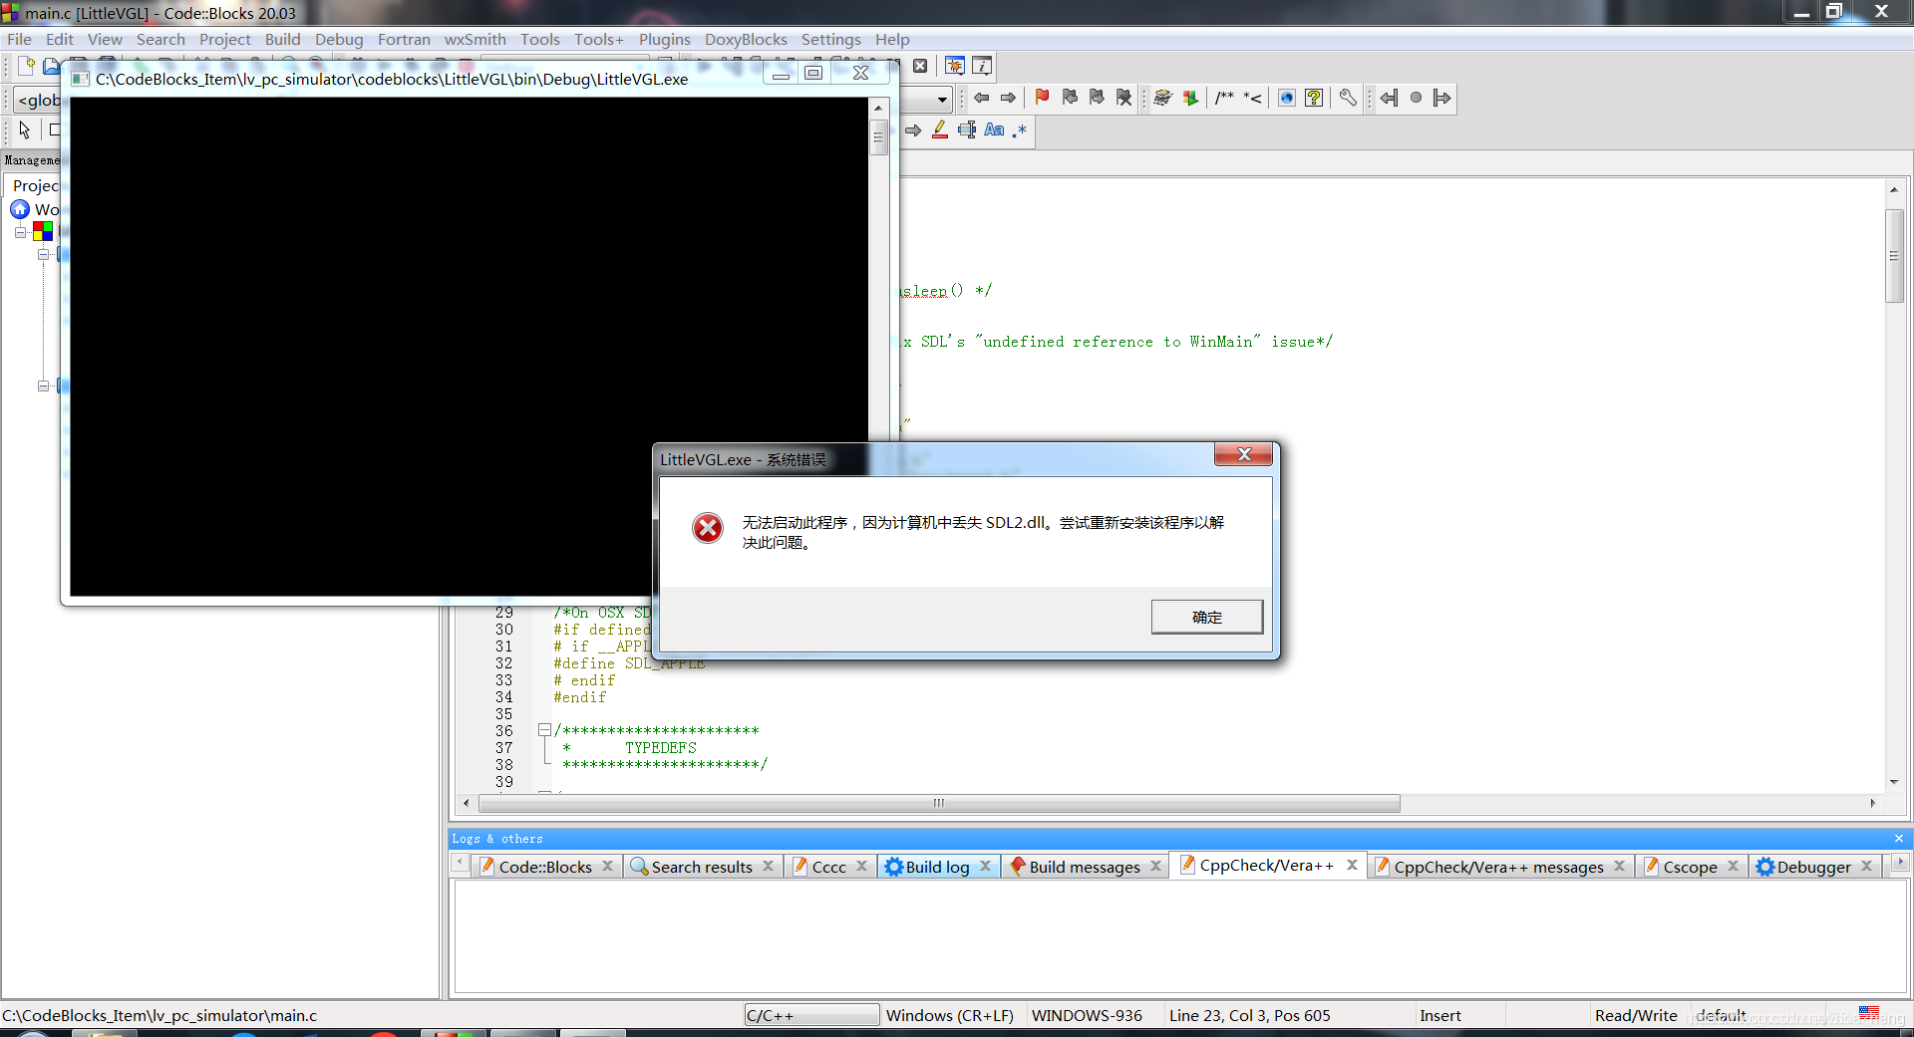Close the LittleVGL.exe error dialog
The width and height of the screenshot is (1914, 1037).
click(x=1243, y=454)
